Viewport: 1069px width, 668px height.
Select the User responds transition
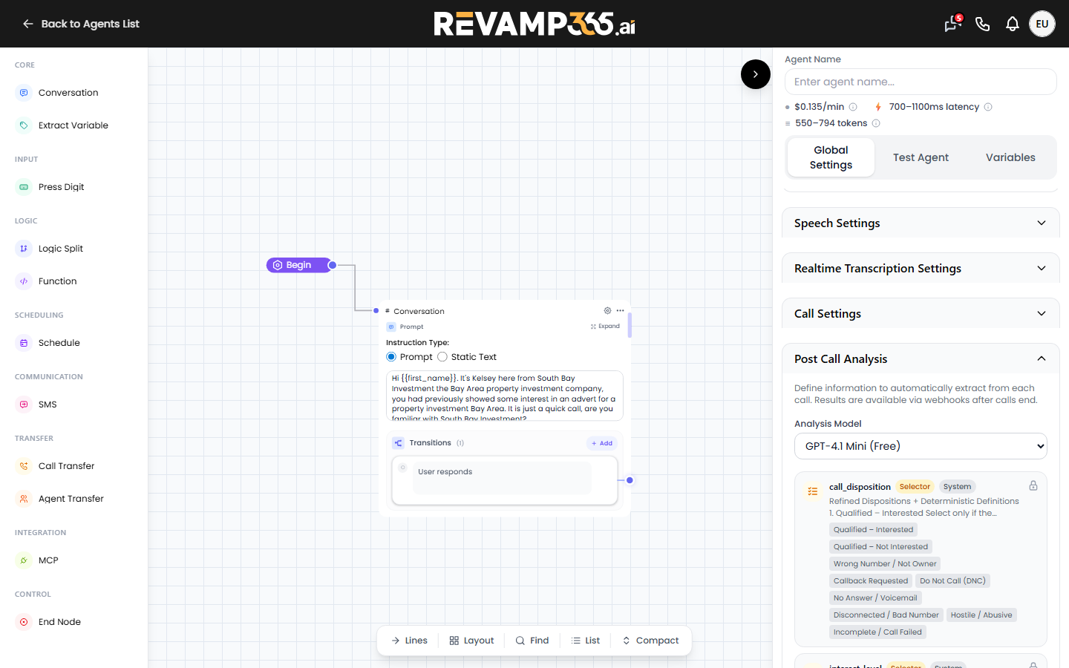pyautogui.click(x=505, y=480)
